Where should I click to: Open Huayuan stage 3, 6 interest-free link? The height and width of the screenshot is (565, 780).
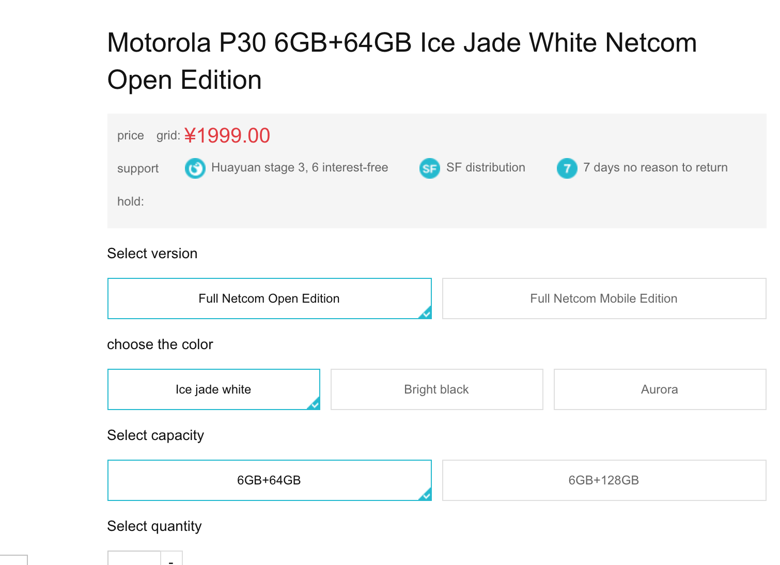coord(300,167)
